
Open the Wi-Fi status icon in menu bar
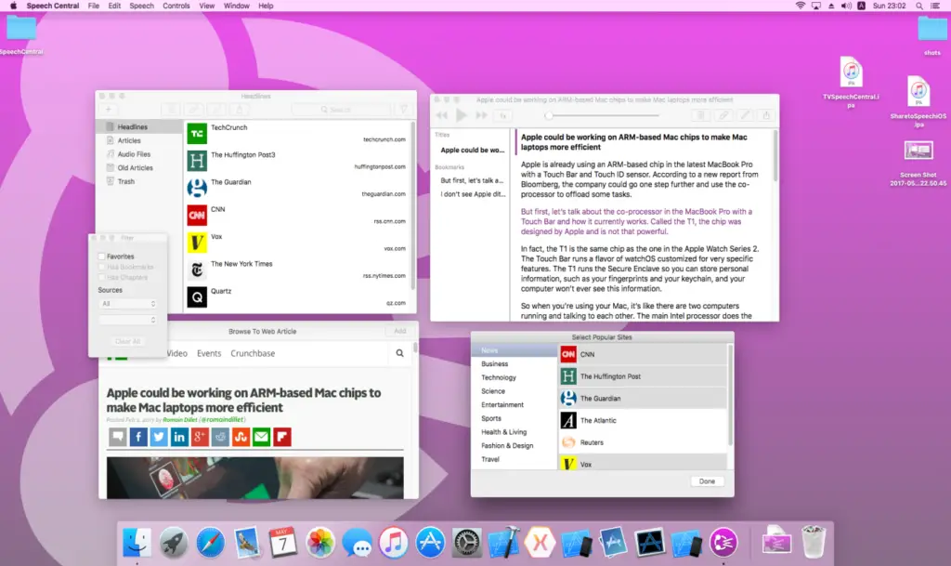801,6
